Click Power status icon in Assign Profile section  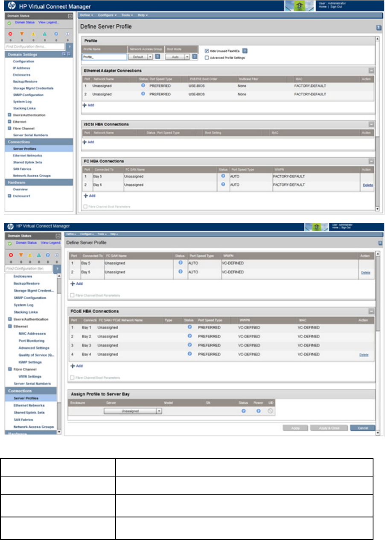[x=258, y=411]
